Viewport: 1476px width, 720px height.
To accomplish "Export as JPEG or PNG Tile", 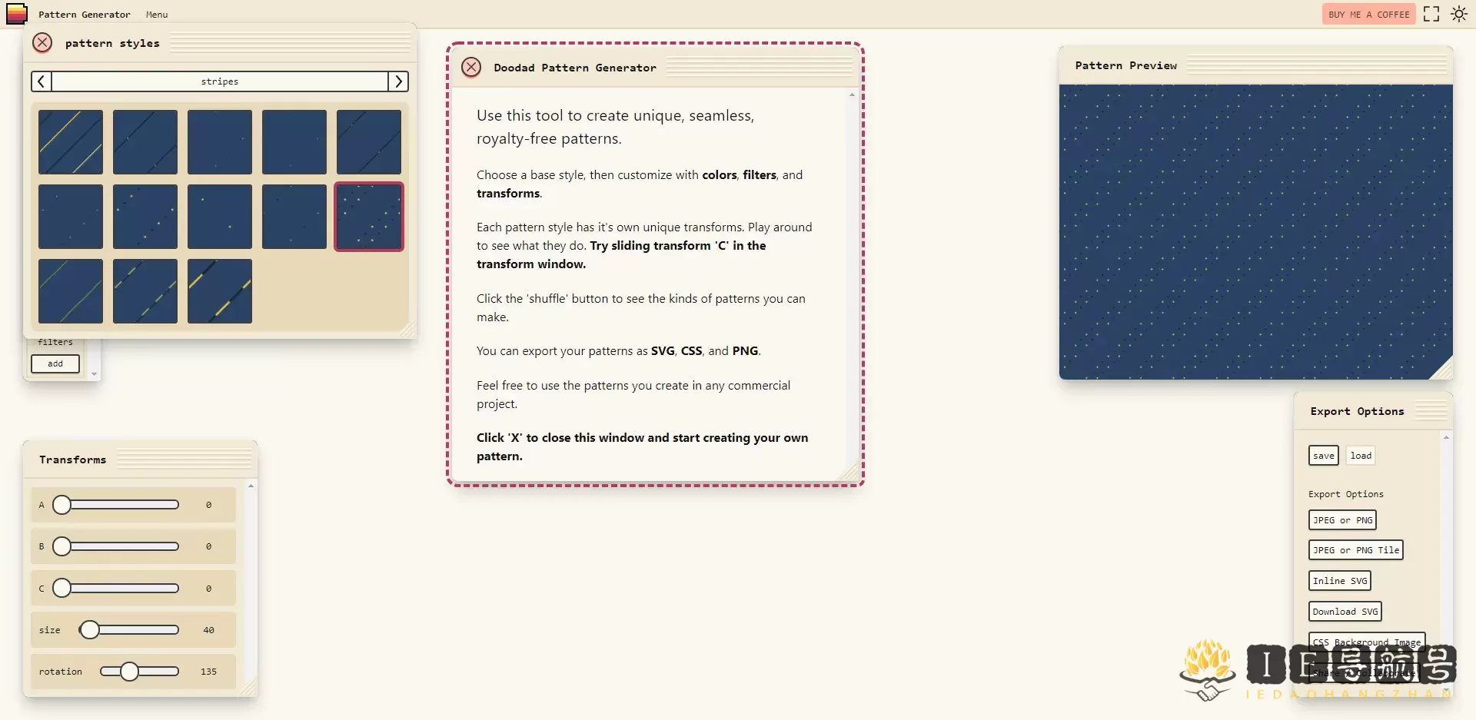I will pos(1355,550).
